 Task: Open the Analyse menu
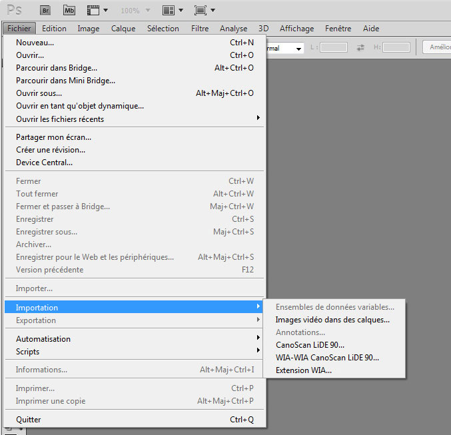tap(233, 29)
